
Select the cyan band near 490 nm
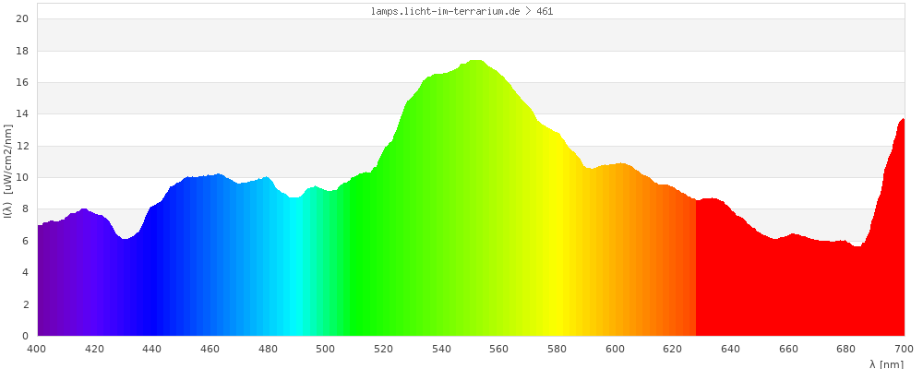click(x=297, y=277)
